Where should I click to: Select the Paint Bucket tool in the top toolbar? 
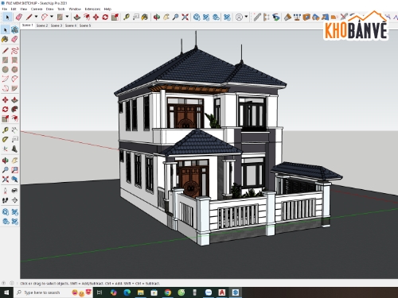click(x=145, y=17)
